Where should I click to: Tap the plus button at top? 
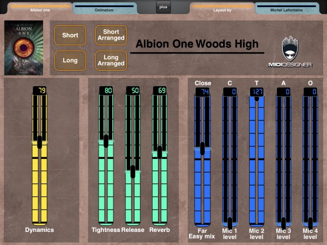point(163,7)
